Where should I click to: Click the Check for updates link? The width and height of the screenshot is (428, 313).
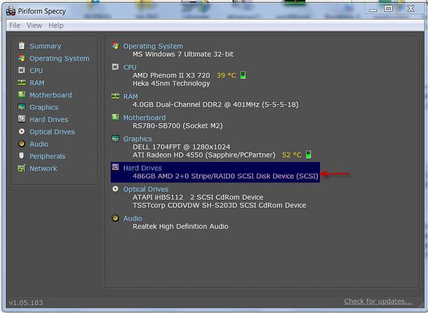click(x=378, y=301)
